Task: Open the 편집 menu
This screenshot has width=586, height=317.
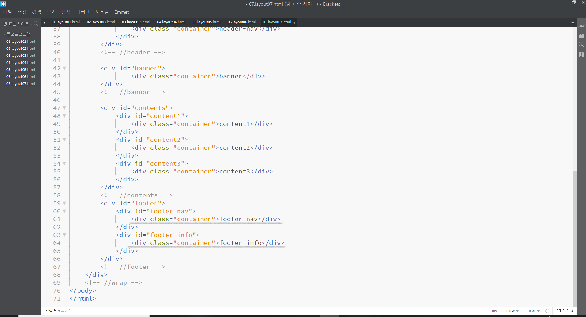Action: (22, 12)
